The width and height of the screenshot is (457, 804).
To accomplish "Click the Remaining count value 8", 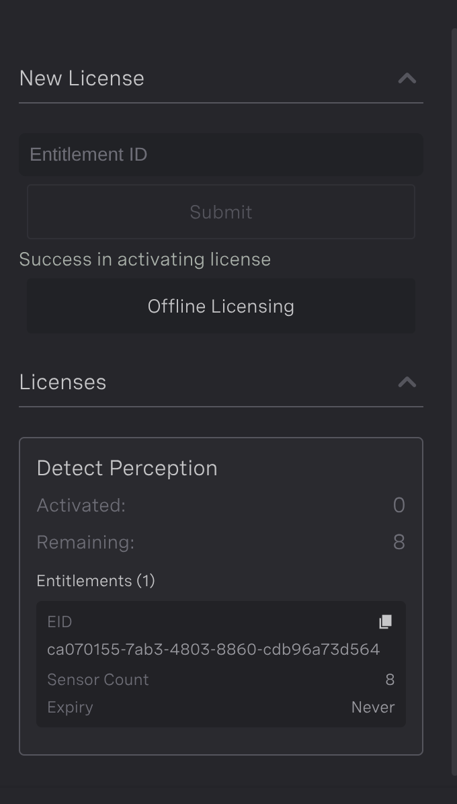I will pyautogui.click(x=399, y=542).
